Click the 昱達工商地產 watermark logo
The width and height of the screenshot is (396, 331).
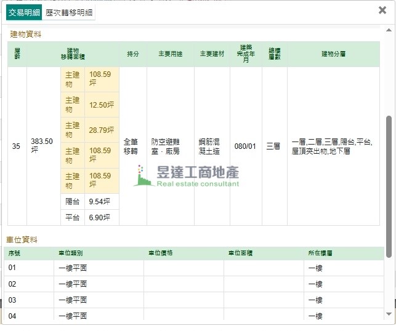tap(187, 176)
